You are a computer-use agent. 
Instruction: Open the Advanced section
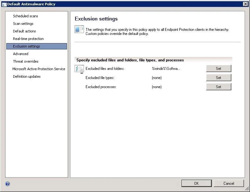21,54
